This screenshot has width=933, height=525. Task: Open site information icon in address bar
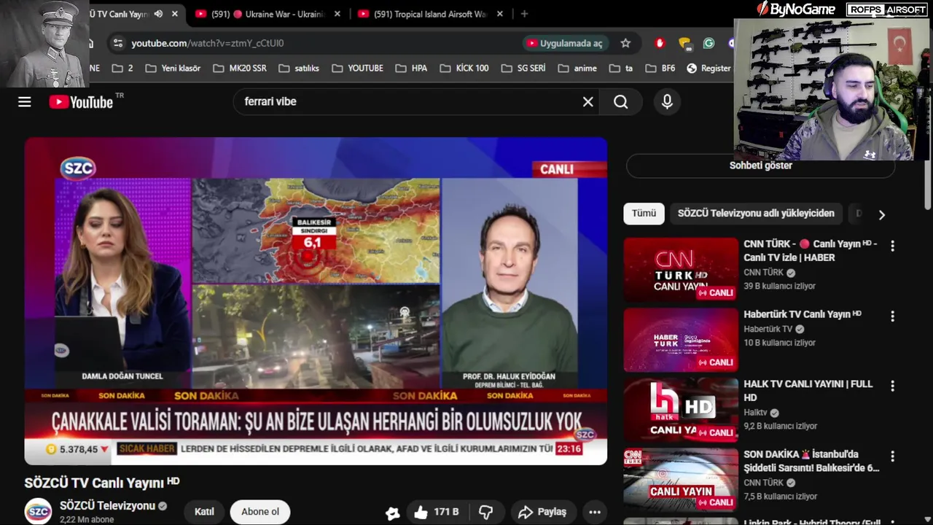click(117, 43)
